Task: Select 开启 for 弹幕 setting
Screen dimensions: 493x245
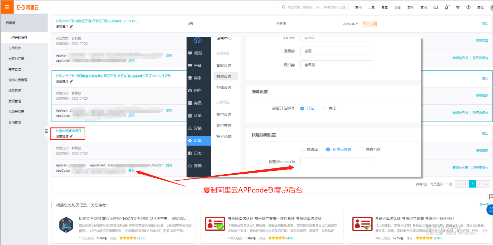Action: coord(307,108)
